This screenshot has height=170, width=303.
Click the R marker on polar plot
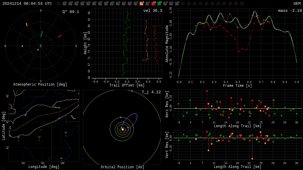point(38,50)
